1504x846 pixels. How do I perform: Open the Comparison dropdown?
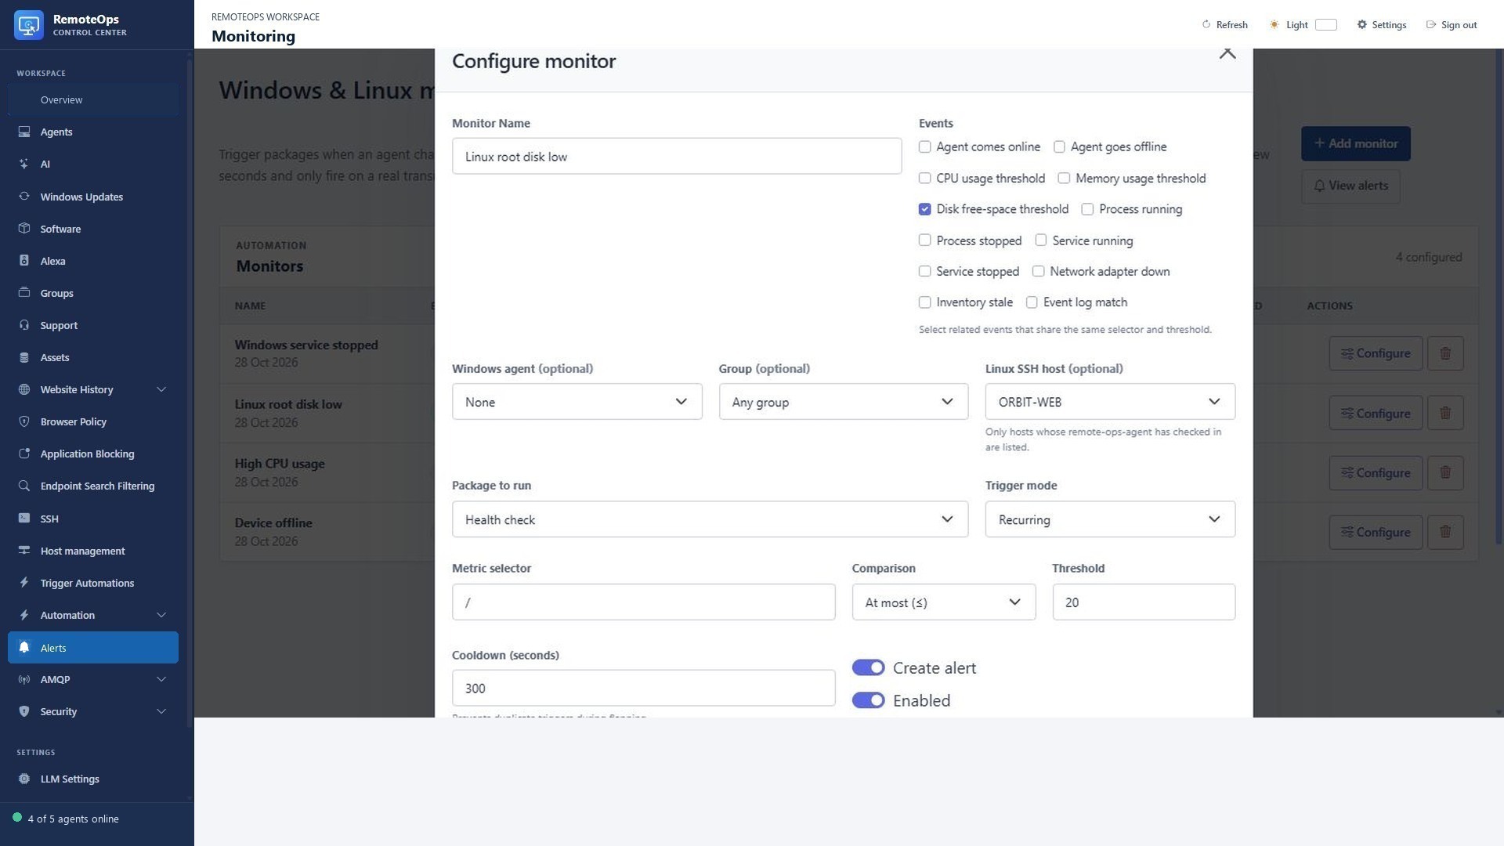(943, 602)
